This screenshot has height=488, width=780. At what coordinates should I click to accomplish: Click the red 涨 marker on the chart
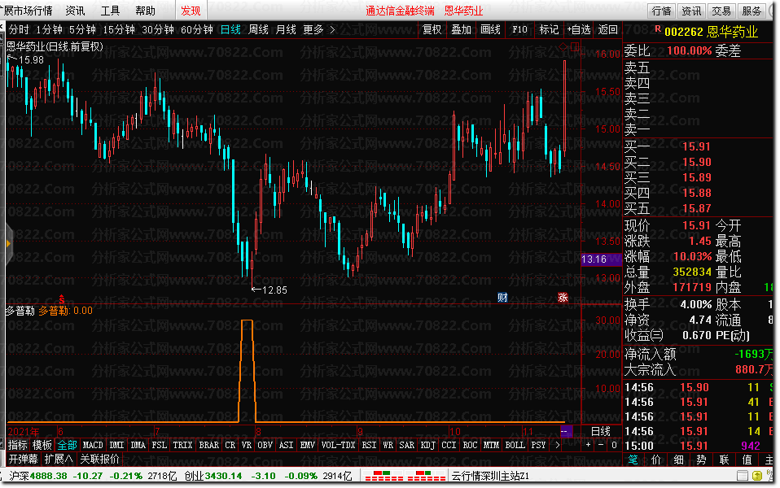[x=563, y=298]
